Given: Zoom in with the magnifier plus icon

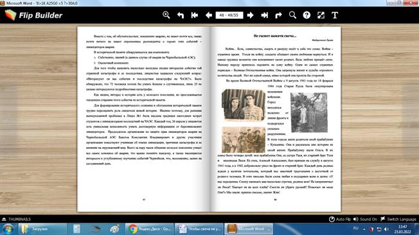Looking at the screenshot, I should point(166,15).
